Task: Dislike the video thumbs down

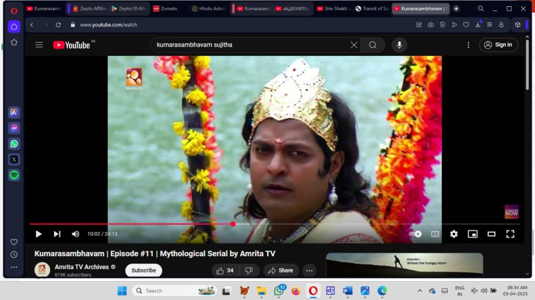Action: [249, 270]
